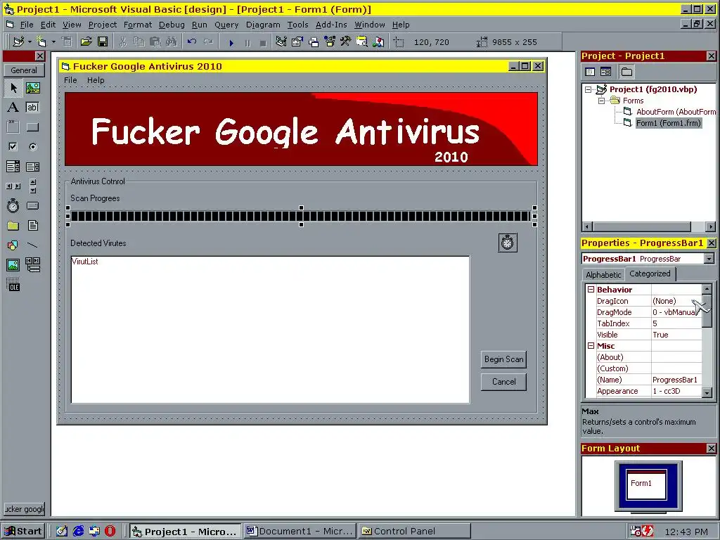Select the Data control tool
The width and height of the screenshot is (720, 540).
tap(32, 265)
